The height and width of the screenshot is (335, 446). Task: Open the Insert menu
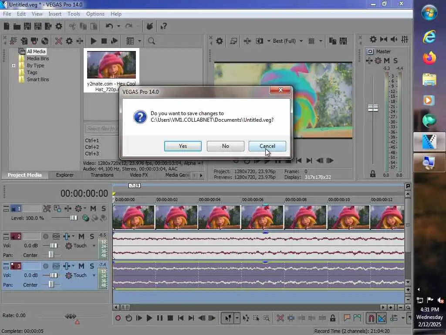[x=55, y=14]
